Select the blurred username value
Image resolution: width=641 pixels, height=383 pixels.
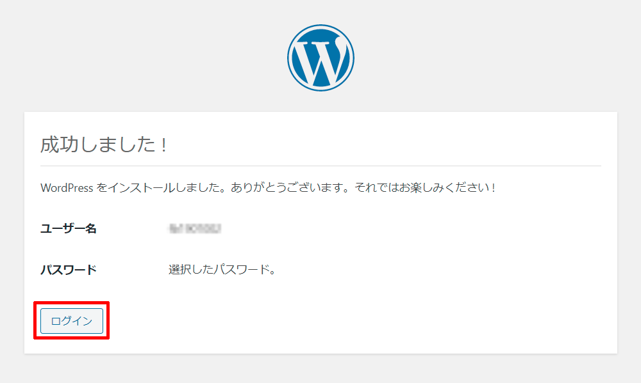[195, 228]
